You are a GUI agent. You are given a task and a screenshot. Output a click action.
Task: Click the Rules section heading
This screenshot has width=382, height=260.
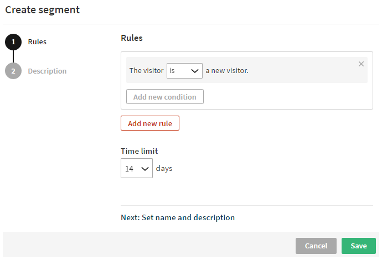pos(132,38)
